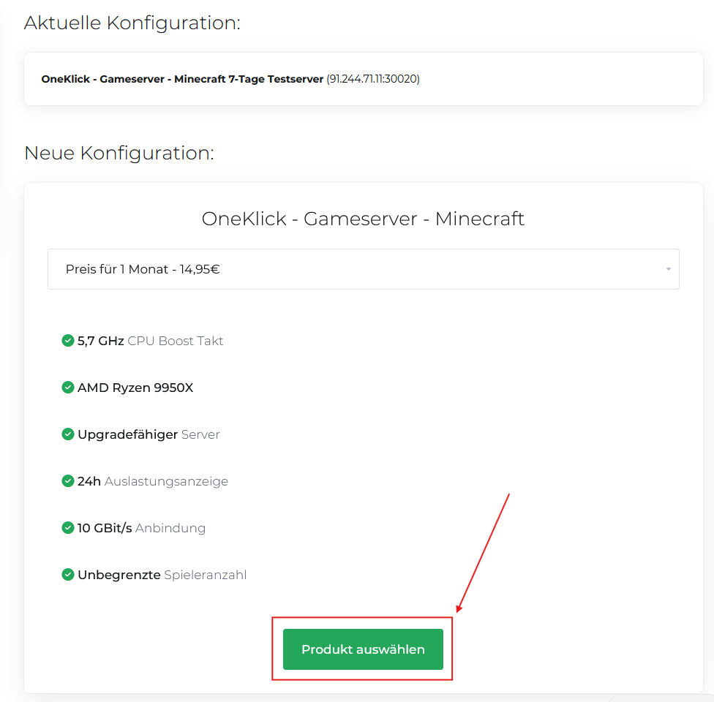Click the checkmark icon next to AMD Ryzen 9950X
Viewport: 714px width, 702px height.
click(68, 388)
